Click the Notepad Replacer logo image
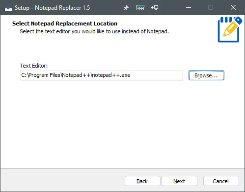Image resolution: width=245 pixels, height=192 pixels. (x=230, y=29)
